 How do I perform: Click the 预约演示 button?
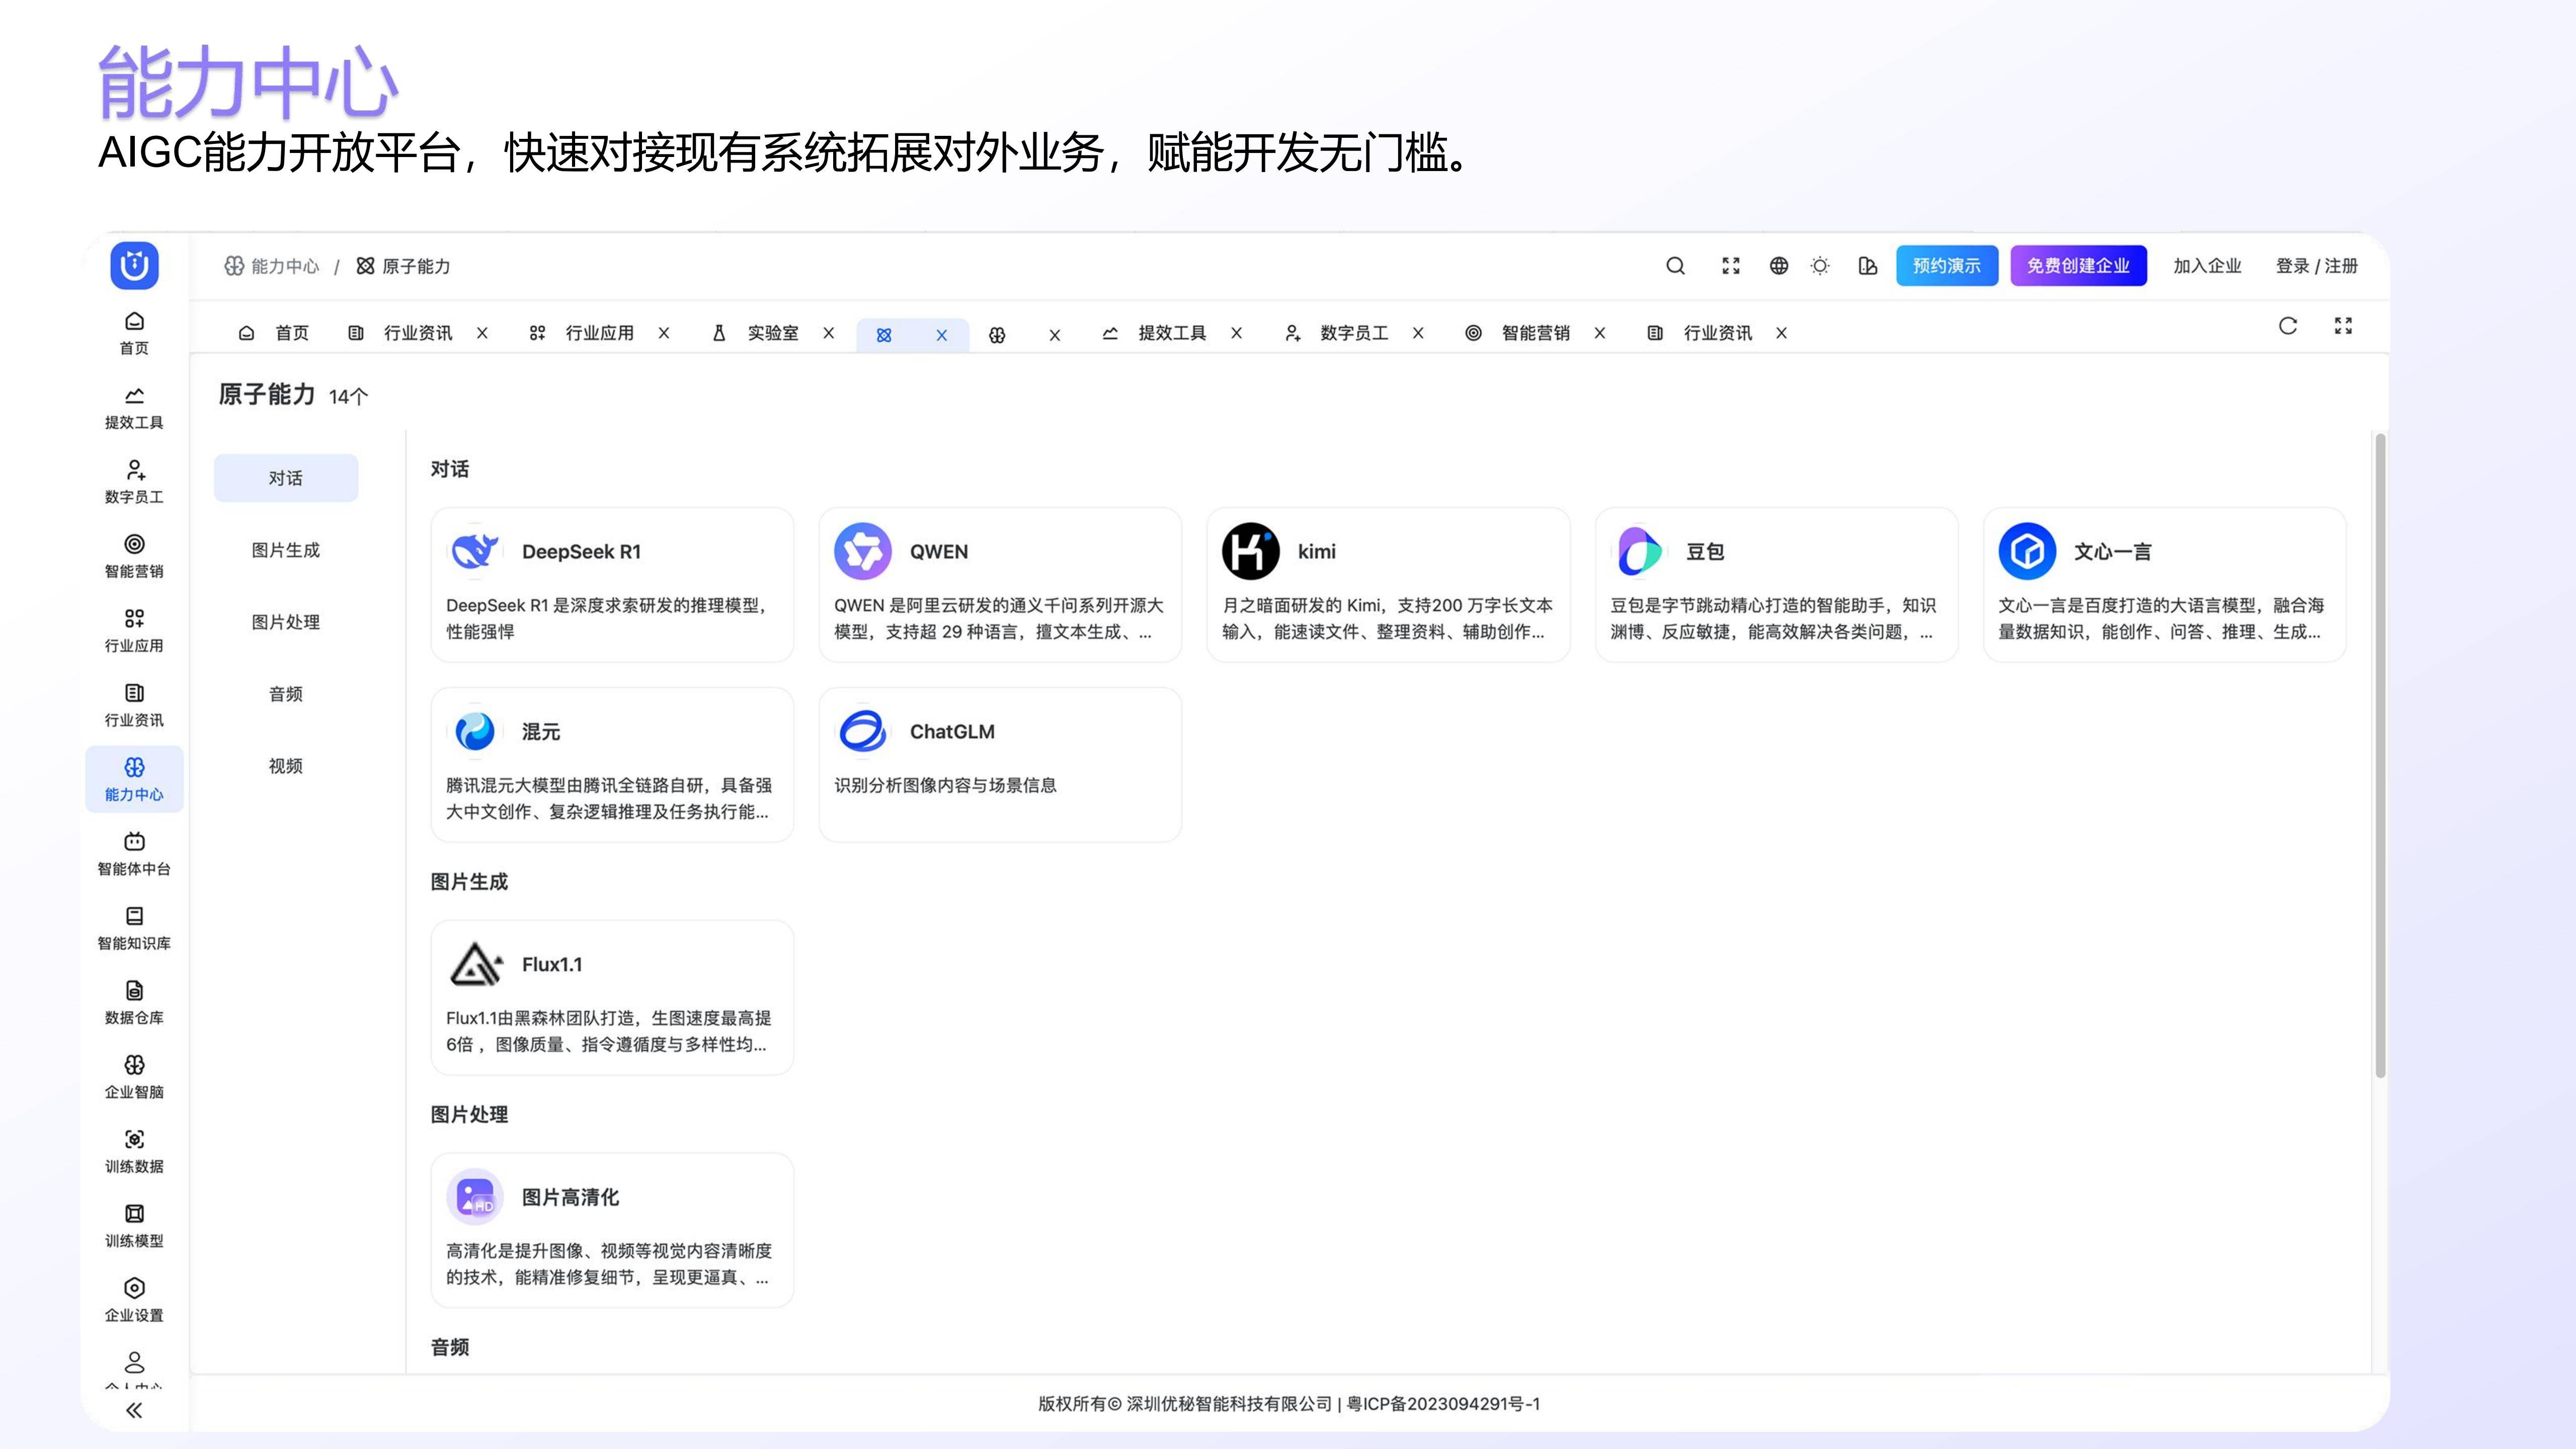pos(1946,266)
